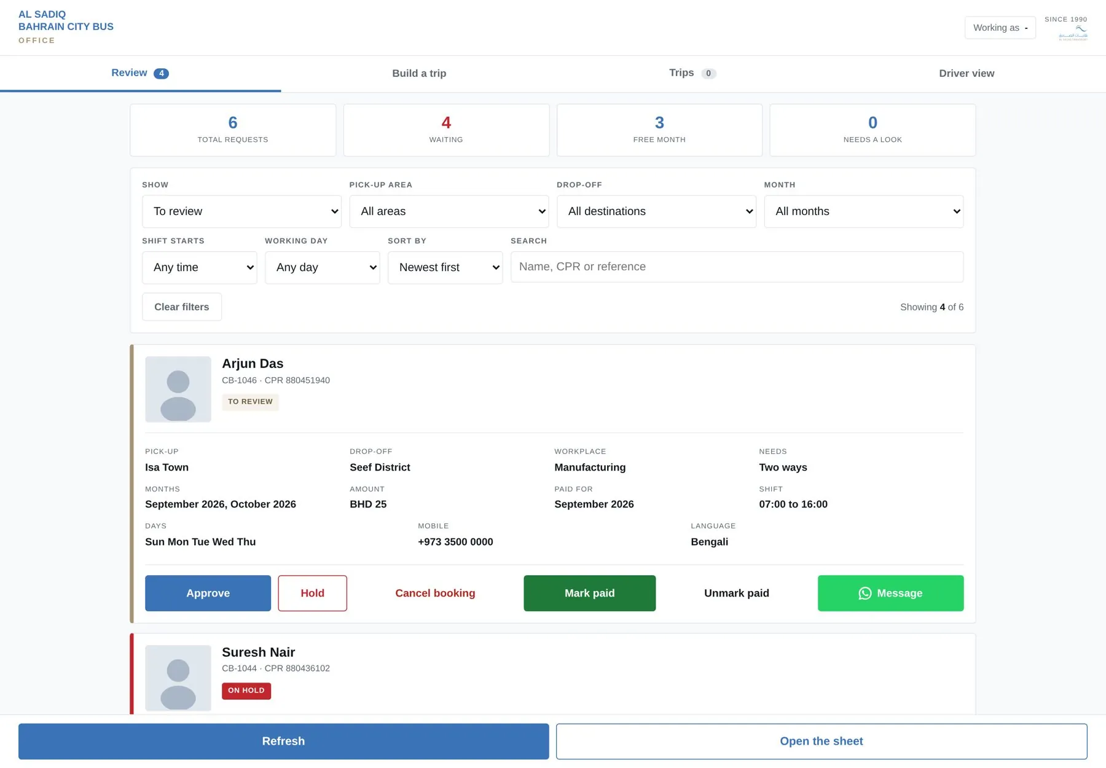Image resolution: width=1106 pixels, height=768 pixels.
Task: Click the Arjun Das name heading
Action: [253, 364]
